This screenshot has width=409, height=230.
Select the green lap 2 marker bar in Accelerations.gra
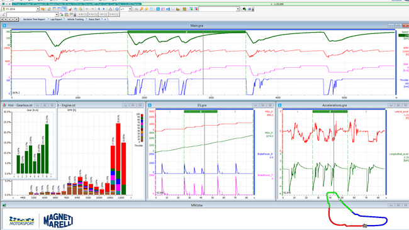click(x=330, y=111)
